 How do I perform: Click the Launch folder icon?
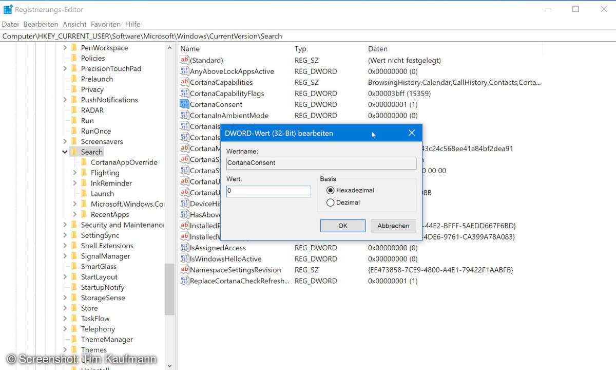click(84, 194)
